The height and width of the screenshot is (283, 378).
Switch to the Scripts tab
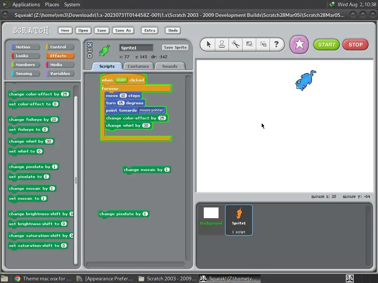[x=107, y=66]
